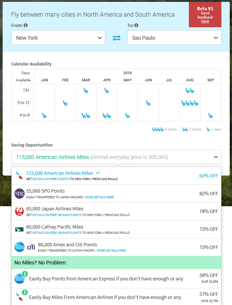Click American Airlines buy miles dollar icon
The height and width of the screenshot is (305, 232).
point(25,292)
